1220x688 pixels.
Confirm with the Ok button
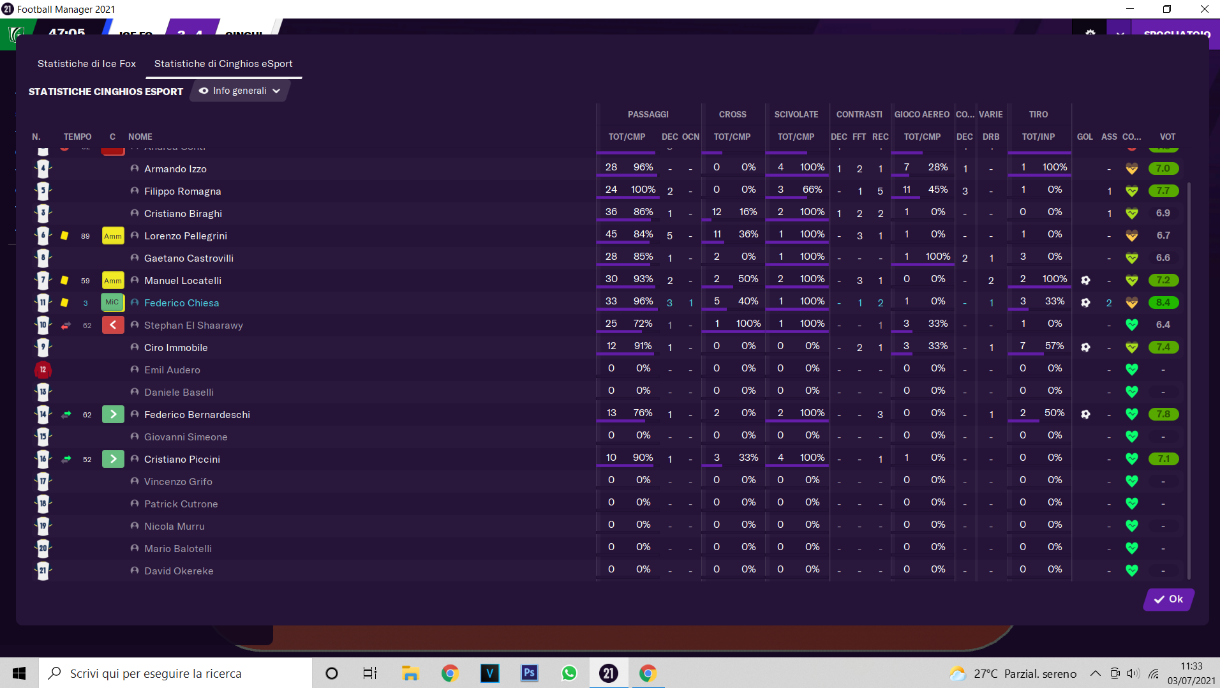click(1168, 599)
